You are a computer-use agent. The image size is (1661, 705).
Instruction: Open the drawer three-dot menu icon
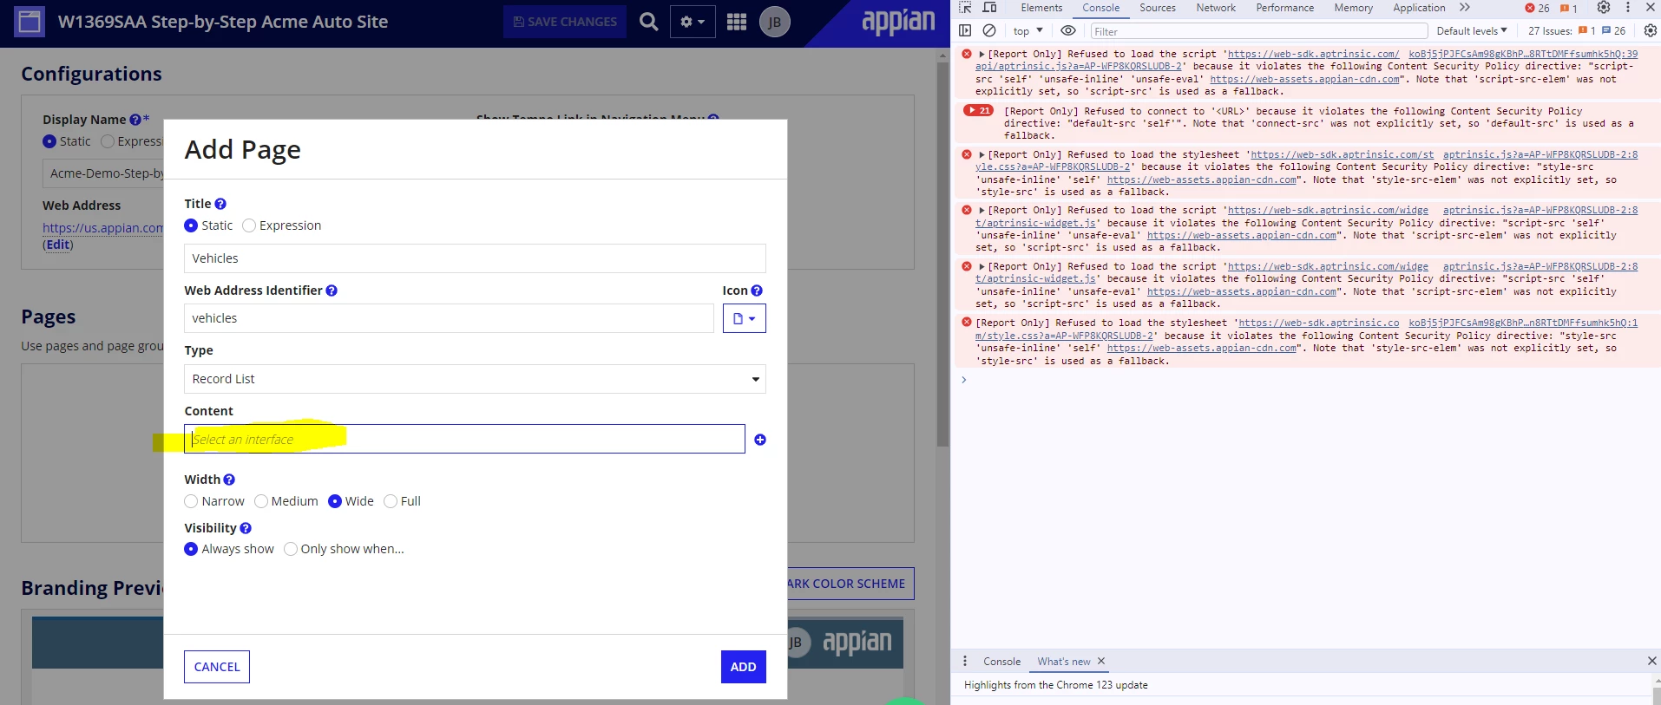(x=965, y=661)
